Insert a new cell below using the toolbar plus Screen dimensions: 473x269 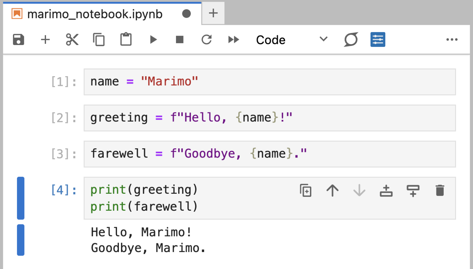coord(45,40)
